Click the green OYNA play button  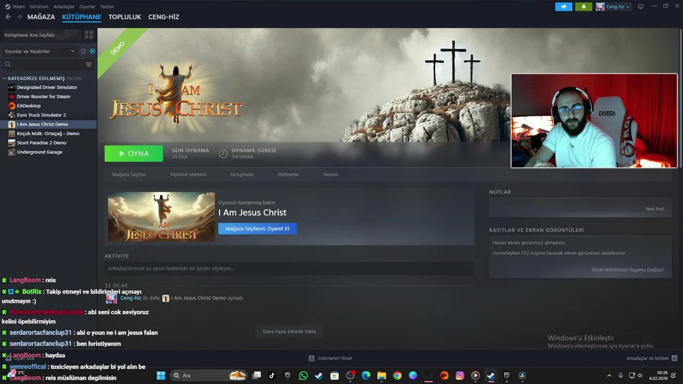click(x=133, y=154)
